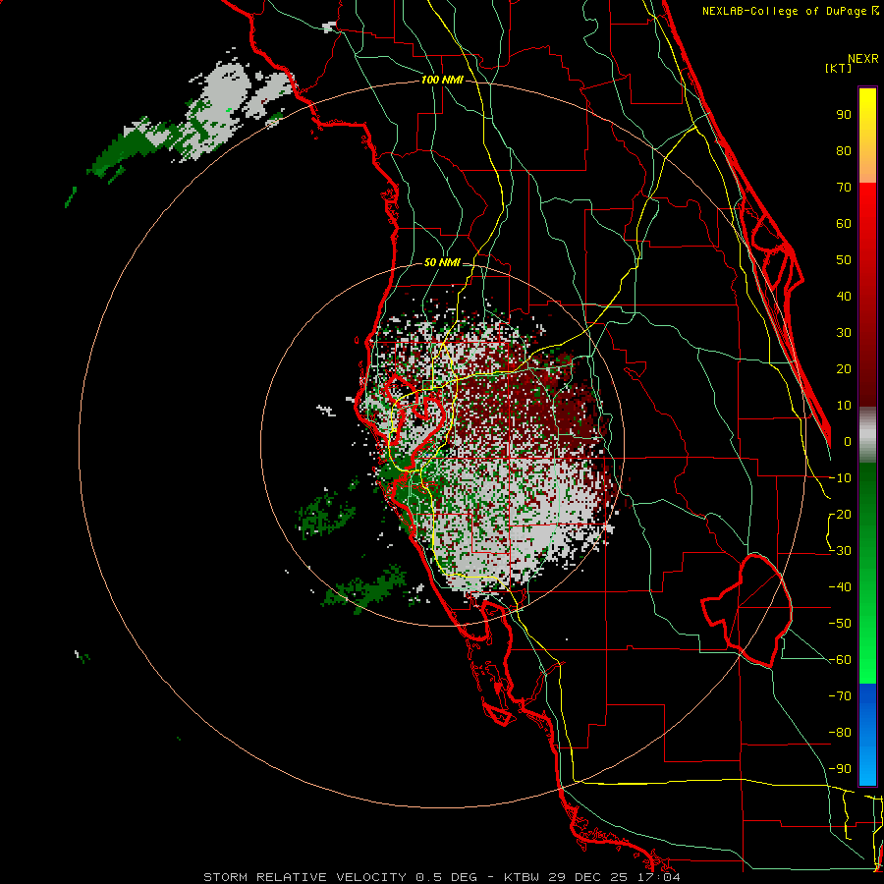Click the "100 NMI" range ring label
This screenshot has width=884, height=884.
[x=442, y=81]
